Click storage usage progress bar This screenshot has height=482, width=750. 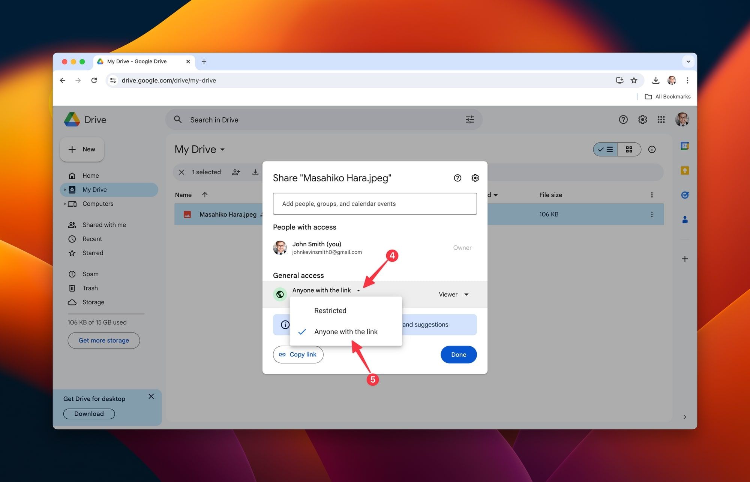106,314
